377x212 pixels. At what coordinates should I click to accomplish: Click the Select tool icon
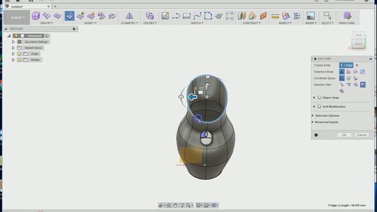[x=328, y=16]
